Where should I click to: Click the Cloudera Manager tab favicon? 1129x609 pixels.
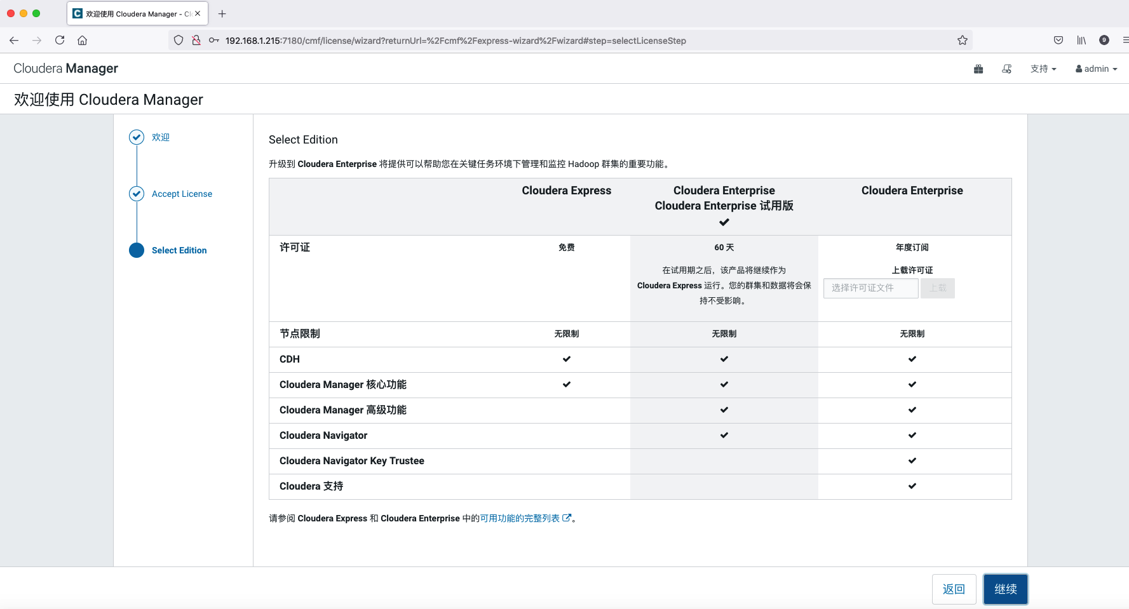(78, 13)
